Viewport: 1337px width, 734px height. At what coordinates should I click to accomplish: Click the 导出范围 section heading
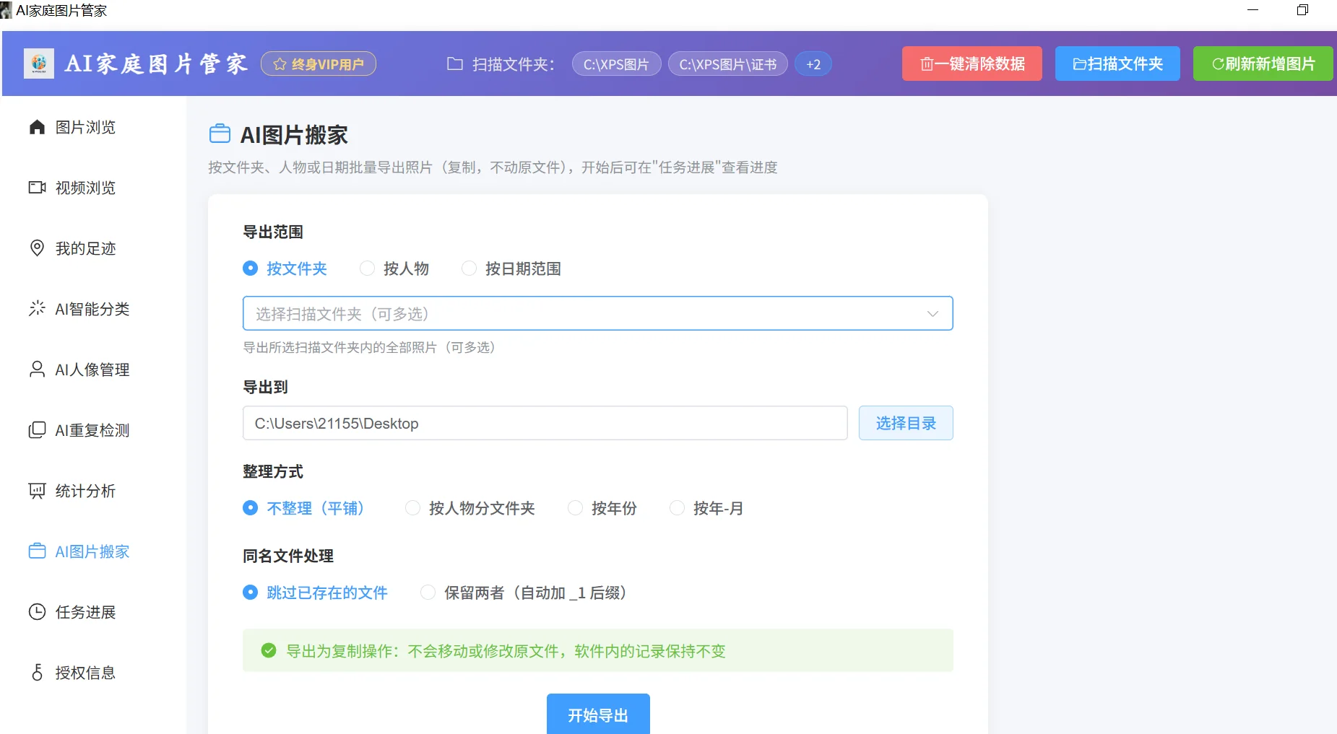(x=273, y=232)
